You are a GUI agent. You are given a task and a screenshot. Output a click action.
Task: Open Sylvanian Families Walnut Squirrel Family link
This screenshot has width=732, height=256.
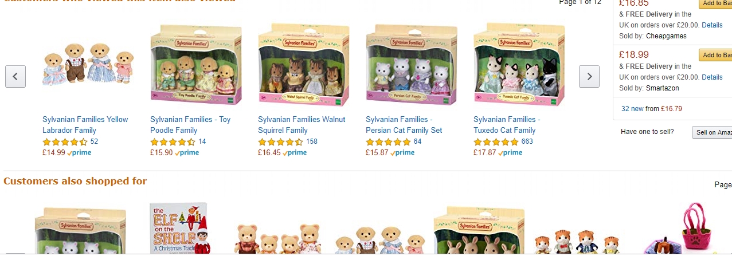click(302, 125)
